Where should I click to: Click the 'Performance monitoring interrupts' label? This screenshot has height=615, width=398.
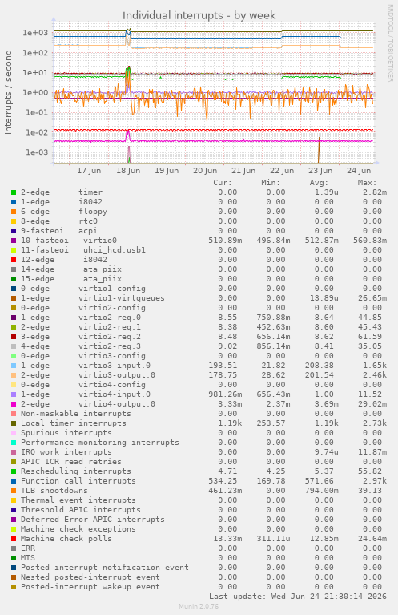(x=100, y=443)
